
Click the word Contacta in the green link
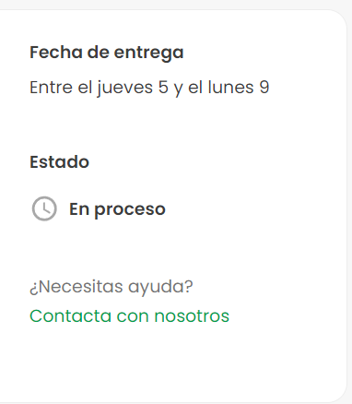(x=70, y=316)
